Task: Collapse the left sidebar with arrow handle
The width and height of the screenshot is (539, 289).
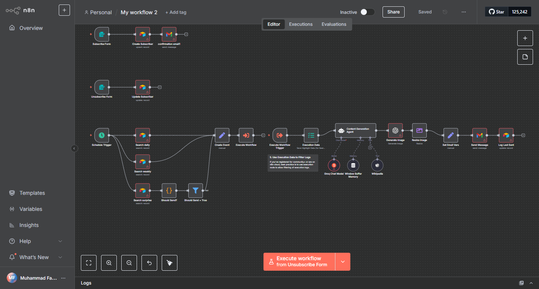Action: (74, 148)
